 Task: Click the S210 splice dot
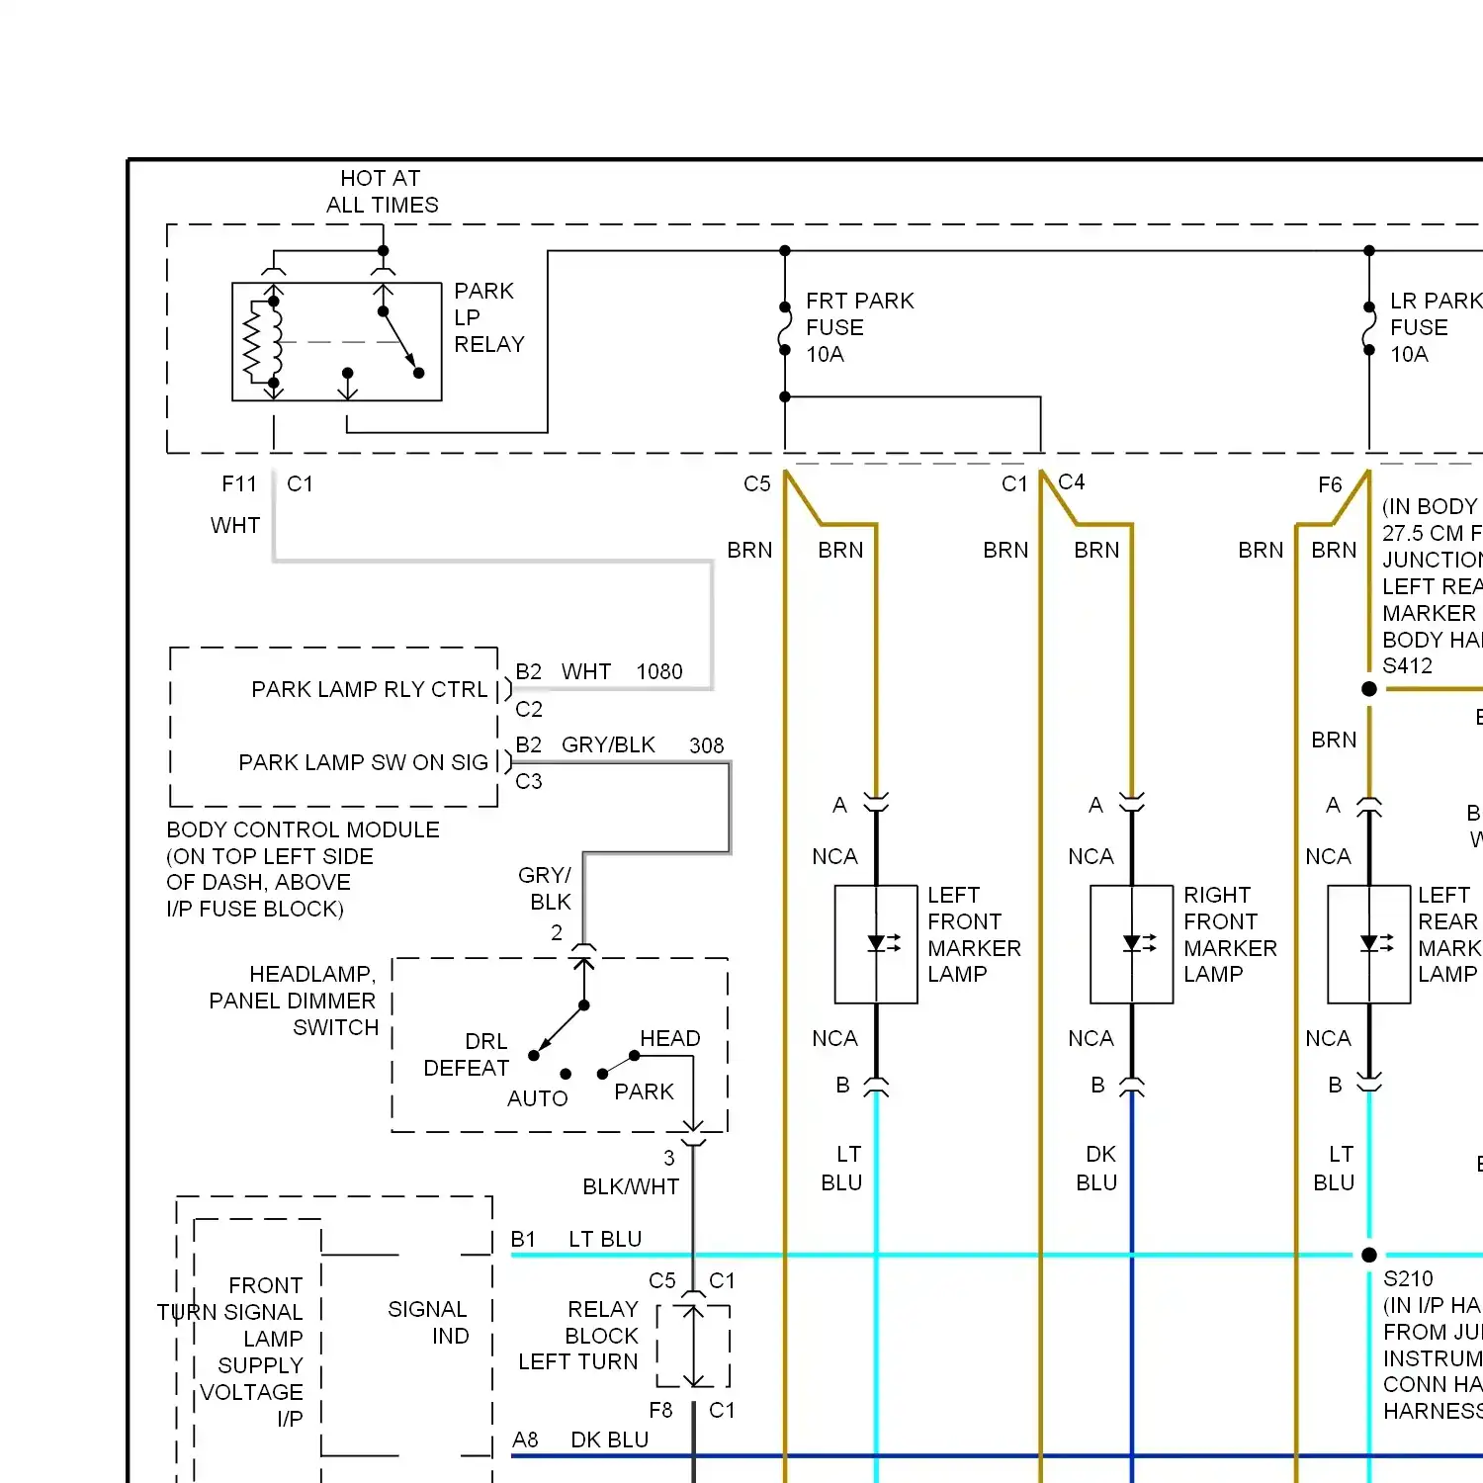pos(1369,1255)
